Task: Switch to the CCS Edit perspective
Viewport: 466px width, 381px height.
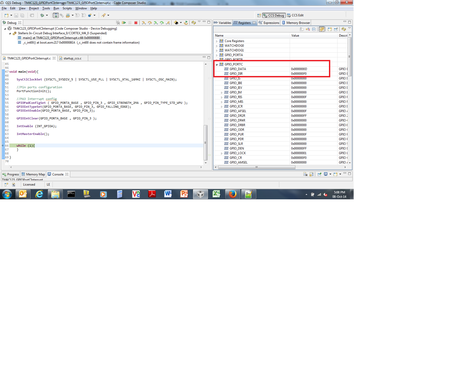Action: pyautogui.click(x=295, y=15)
